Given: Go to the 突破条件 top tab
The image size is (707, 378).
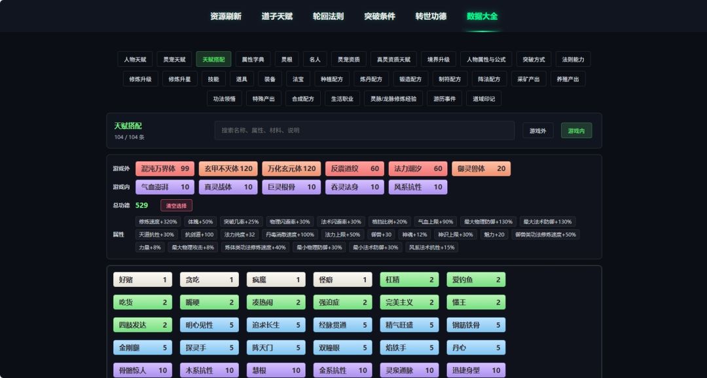Looking at the screenshot, I should [x=380, y=16].
